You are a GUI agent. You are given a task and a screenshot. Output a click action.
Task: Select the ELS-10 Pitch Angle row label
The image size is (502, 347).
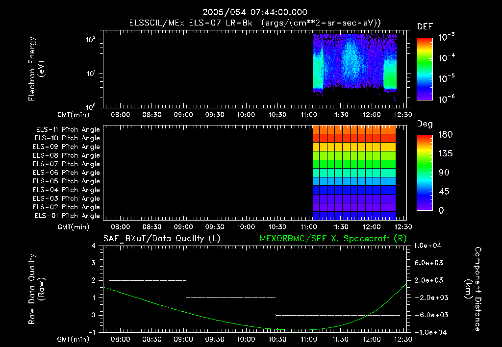click(x=67, y=138)
